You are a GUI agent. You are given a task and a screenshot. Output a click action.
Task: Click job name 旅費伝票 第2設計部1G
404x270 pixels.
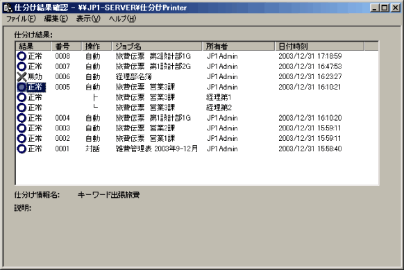tap(153, 56)
